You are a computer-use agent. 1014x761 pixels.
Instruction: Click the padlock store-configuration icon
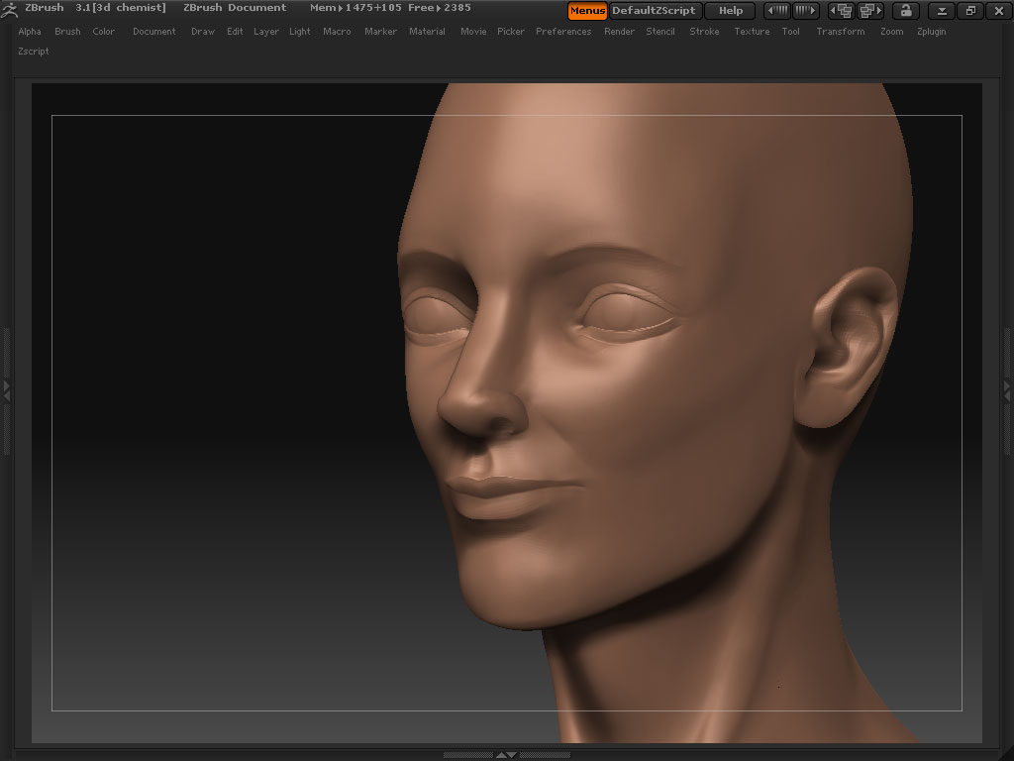[906, 10]
